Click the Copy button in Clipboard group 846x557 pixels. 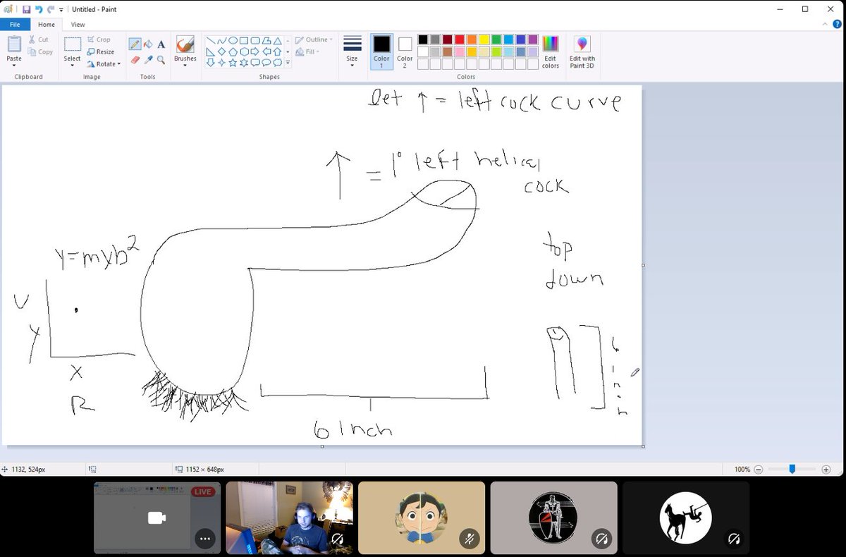40,51
